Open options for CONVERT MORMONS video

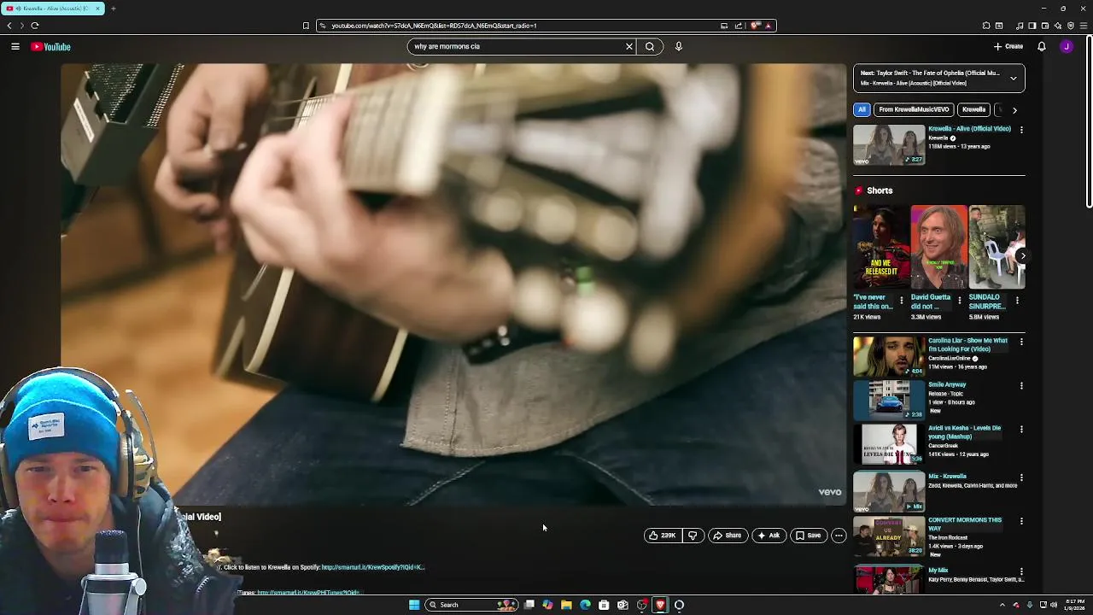pyautogui.click(x=1021, y=521)
